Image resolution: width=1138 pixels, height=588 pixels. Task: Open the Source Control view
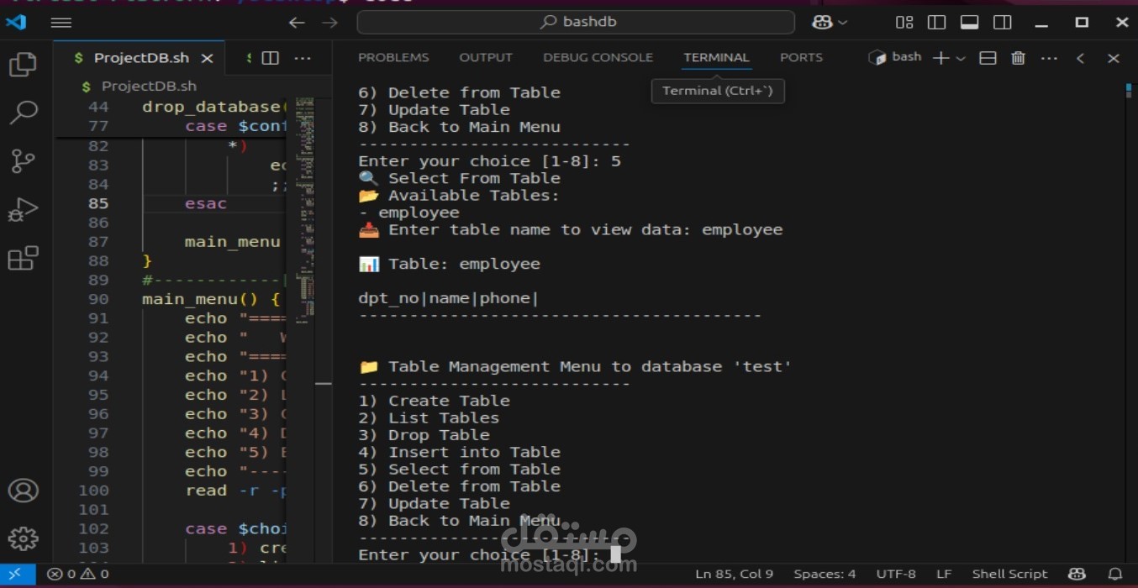(23, 160)
